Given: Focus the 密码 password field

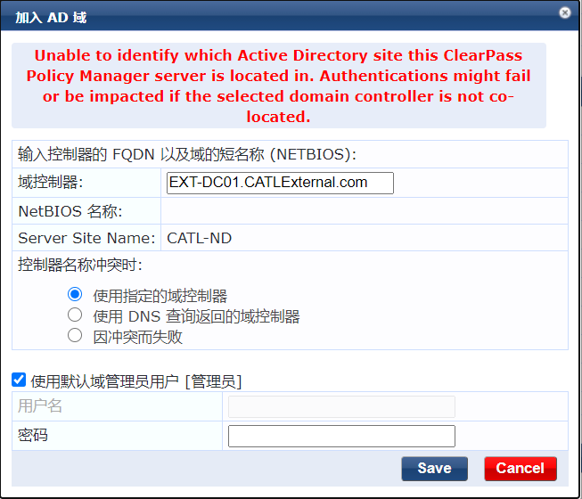Looking at the screenshot, I should coord(341,436).
